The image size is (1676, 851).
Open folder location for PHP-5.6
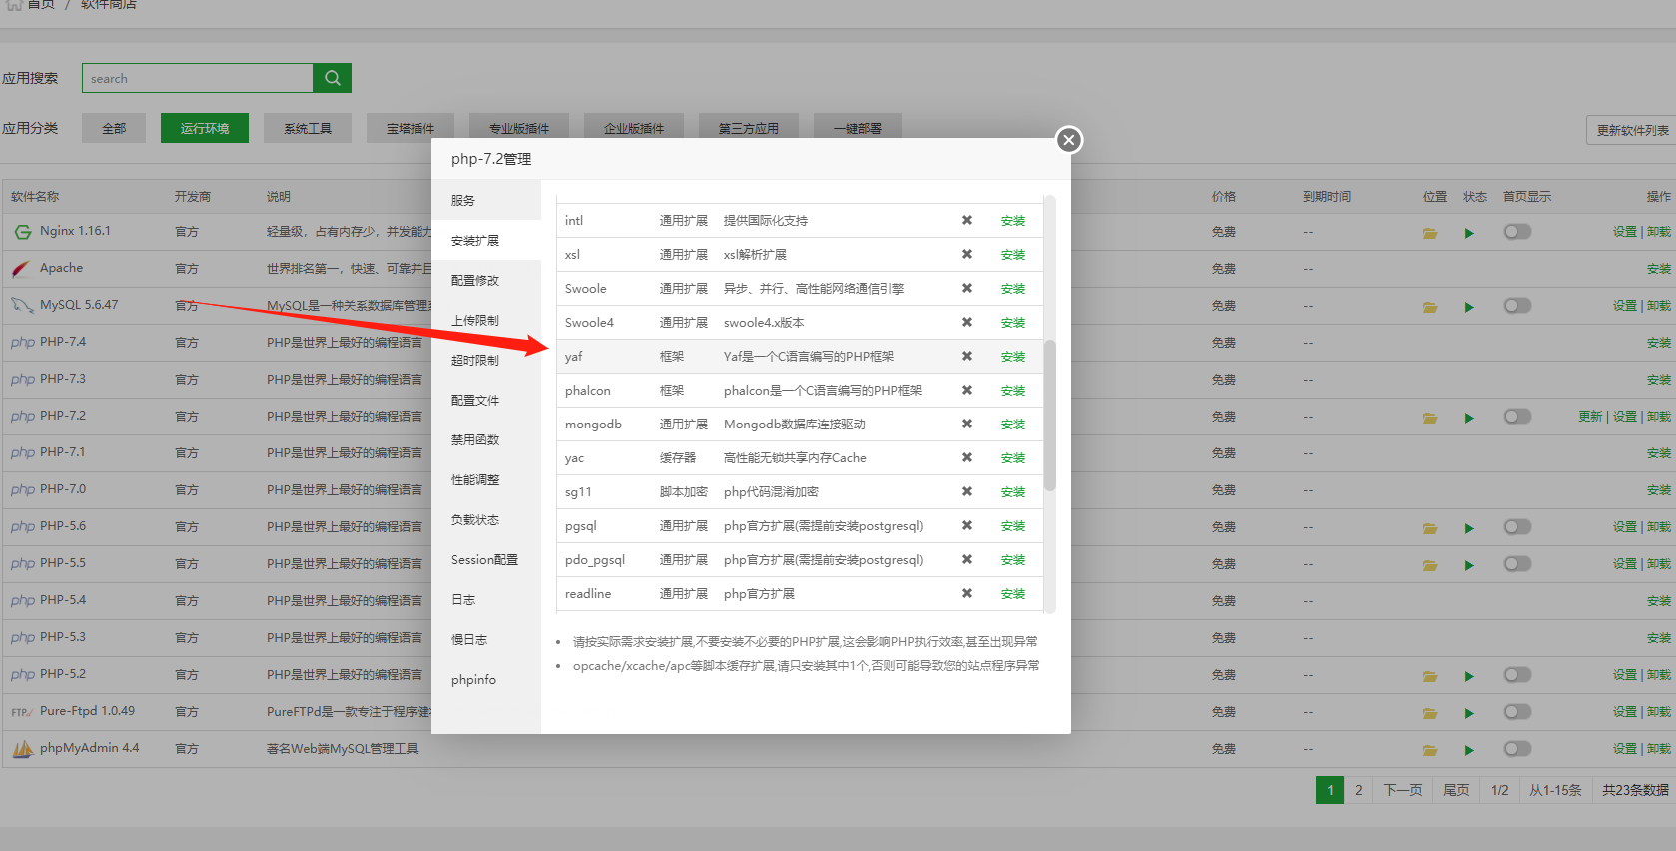tap(1430, 528)
